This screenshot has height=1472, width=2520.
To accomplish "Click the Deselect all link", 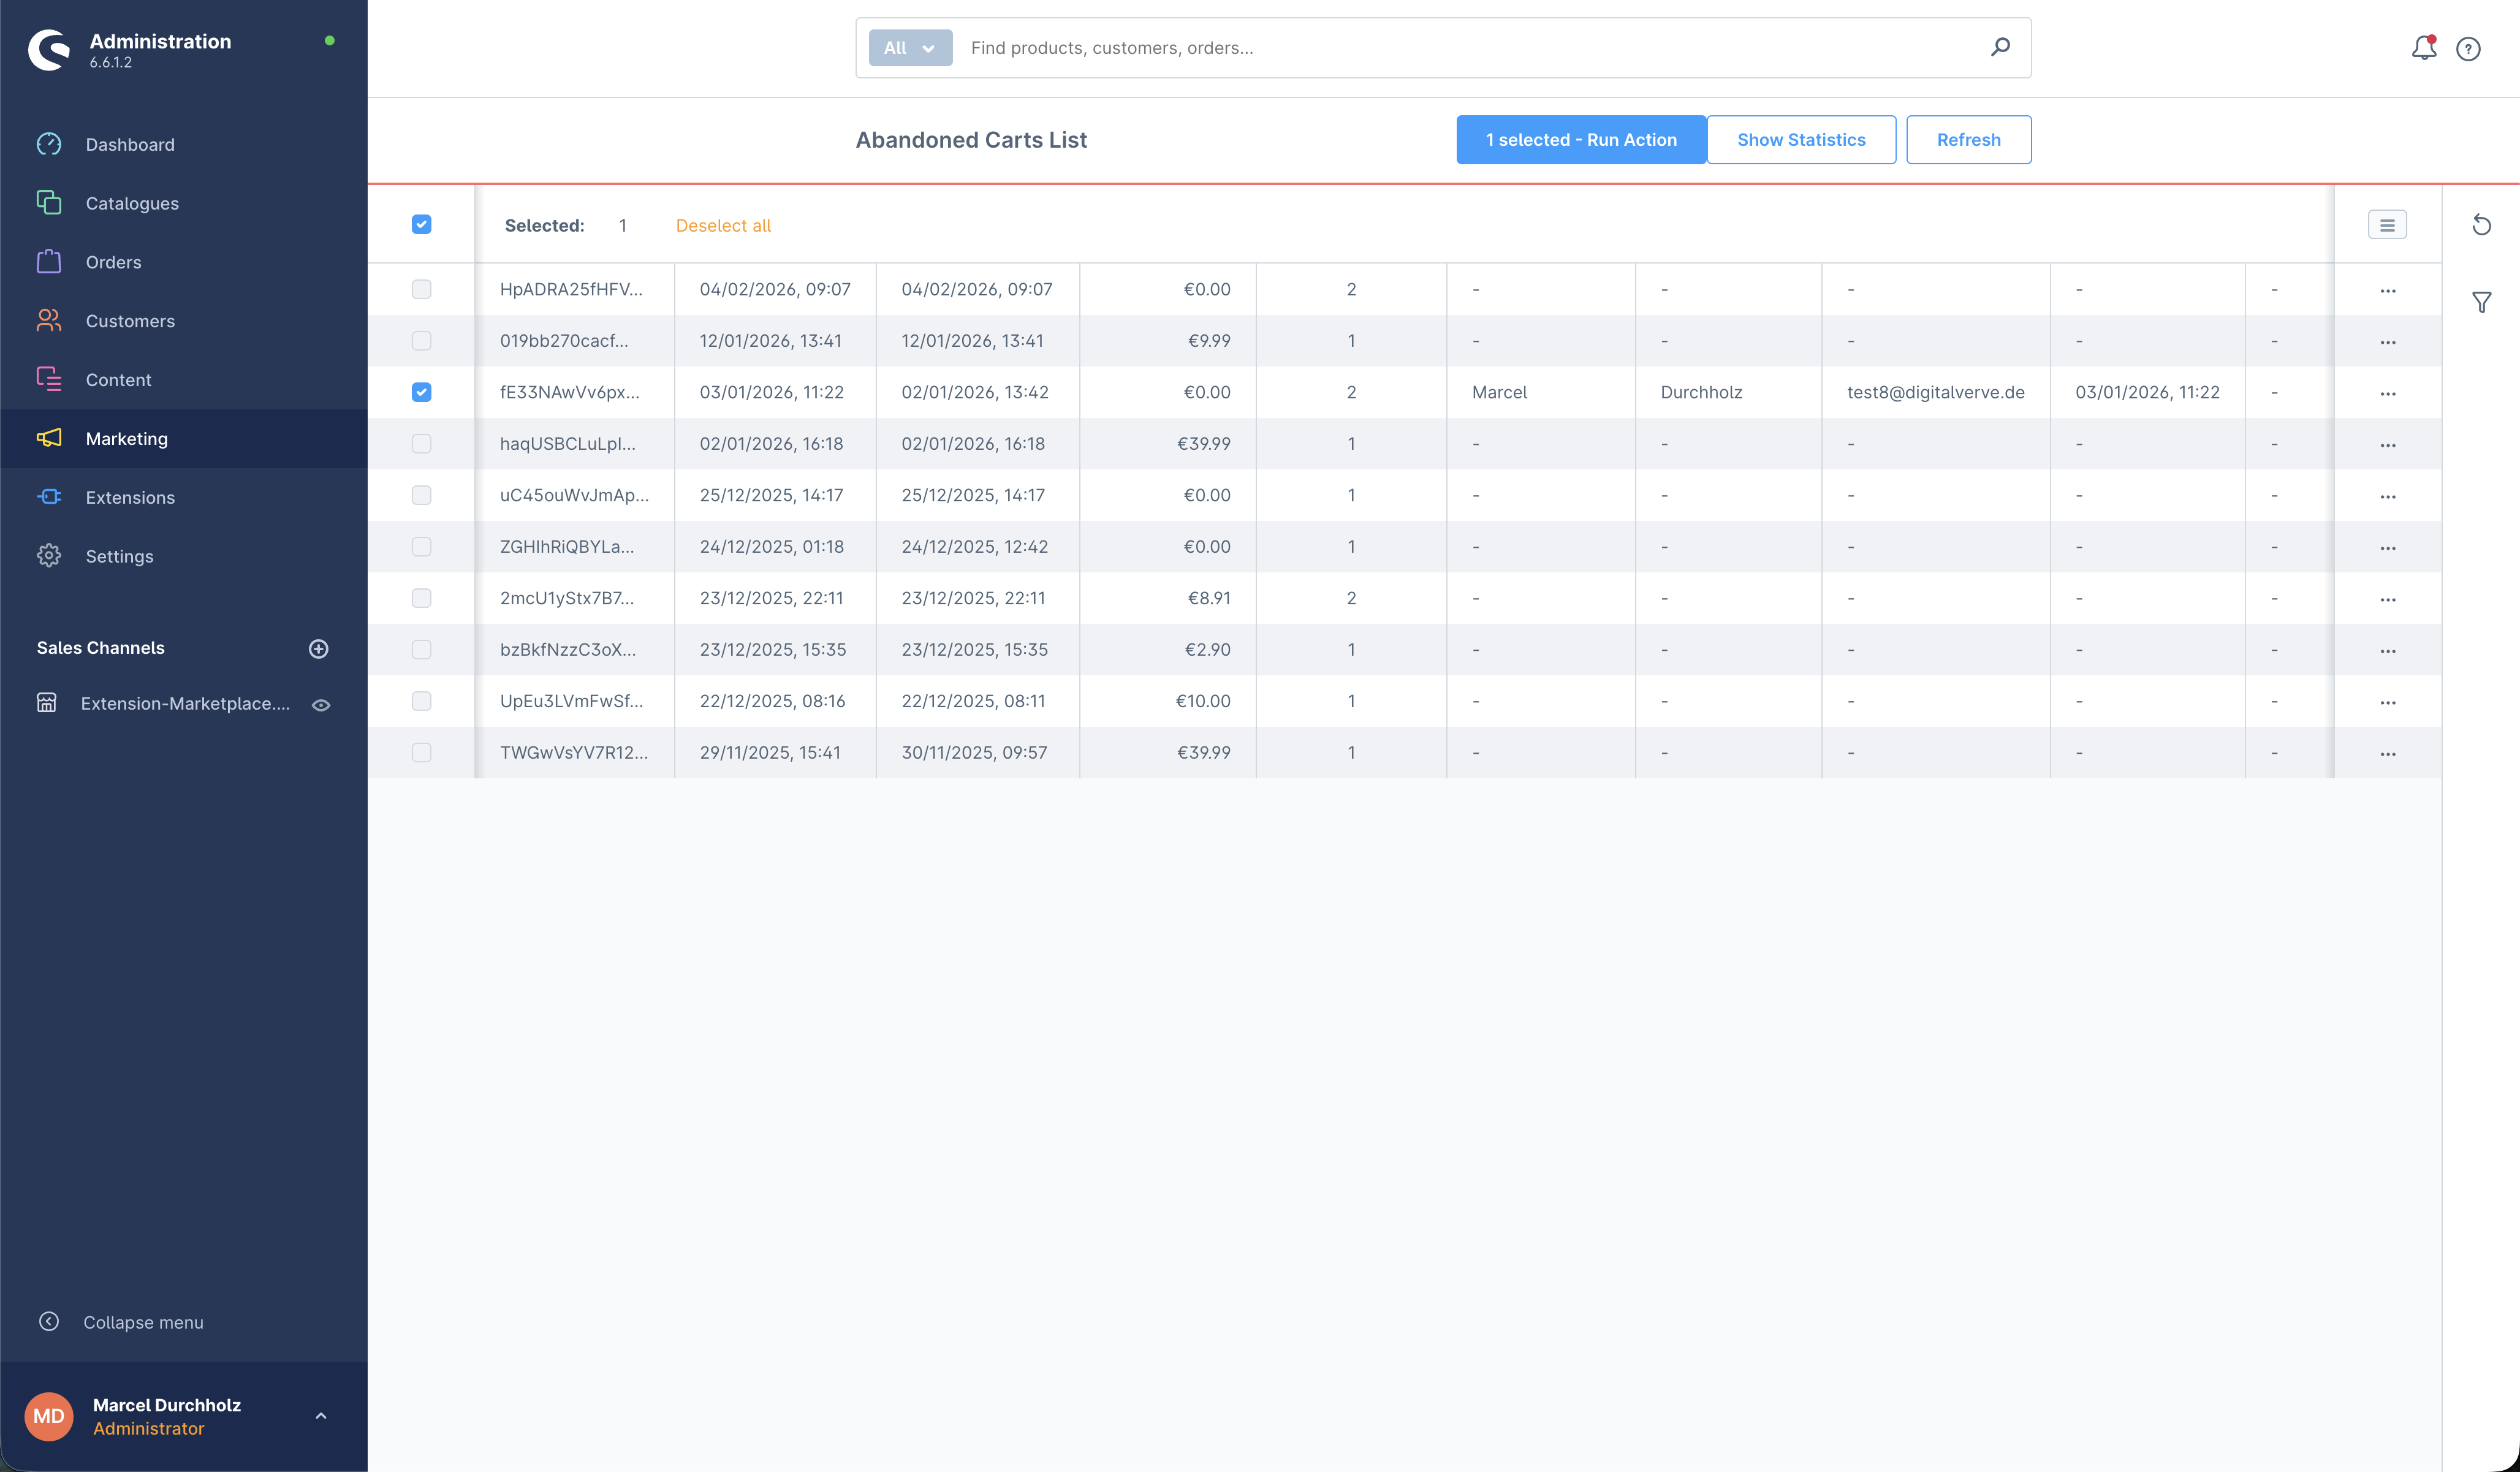I will click(x=723, y=226).
